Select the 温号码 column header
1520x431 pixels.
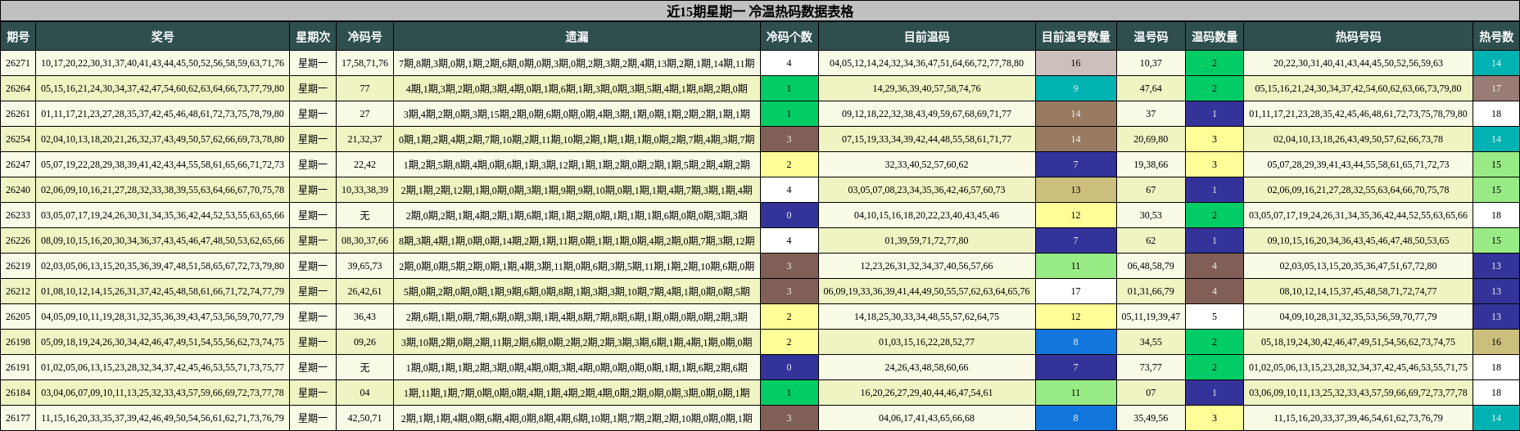tap(1151, 37)
